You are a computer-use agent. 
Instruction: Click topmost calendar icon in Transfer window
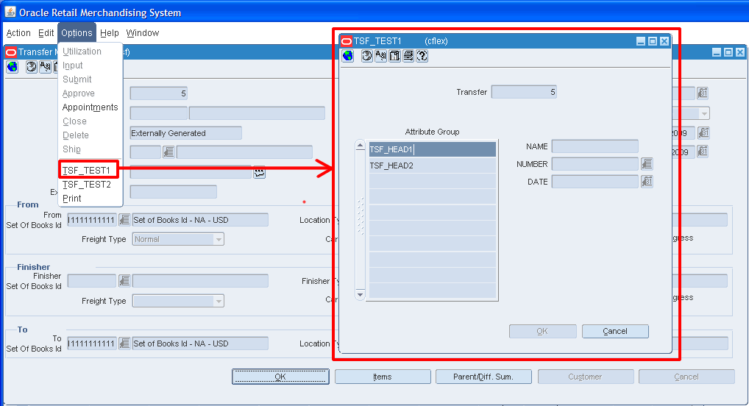[x=703, y=93]
